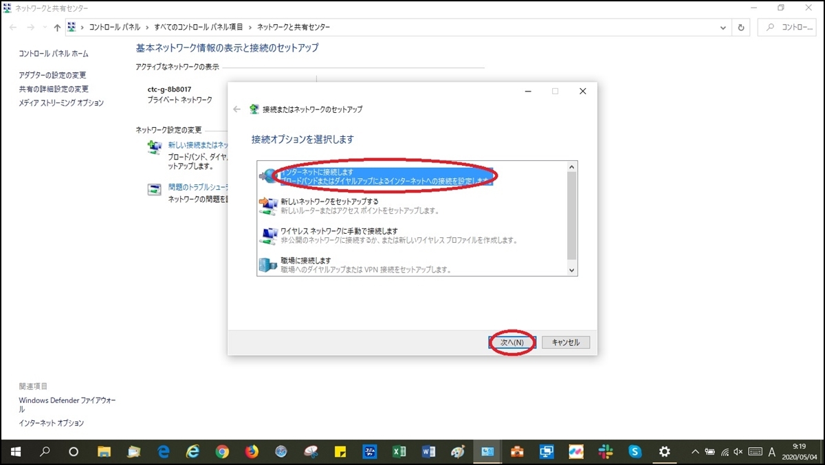The width and height of the screenshot is (825, 465).
Task: Open Microsoft Edge from the taskbar
Action: (x=162, y=452)
